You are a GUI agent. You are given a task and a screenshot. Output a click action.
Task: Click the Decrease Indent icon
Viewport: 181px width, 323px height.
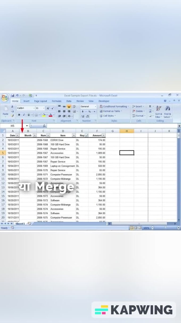(59, 116)
